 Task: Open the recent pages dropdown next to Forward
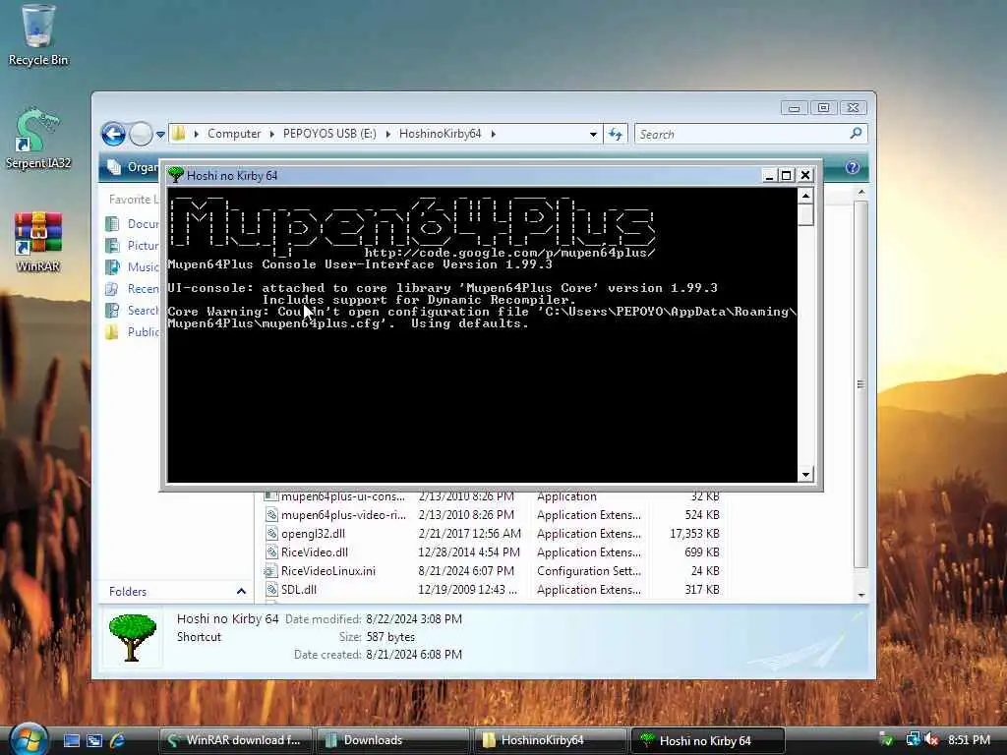160,134
